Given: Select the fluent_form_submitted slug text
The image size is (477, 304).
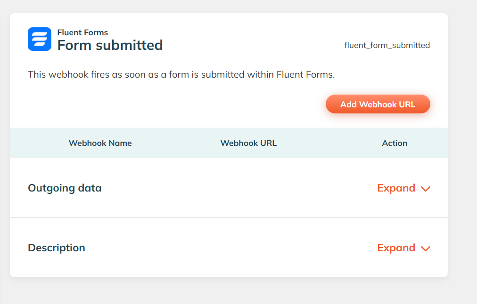Looking at the screenshot, I should pos(387,45).
